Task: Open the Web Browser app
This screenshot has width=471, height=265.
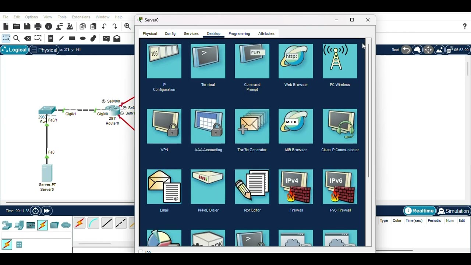Action: click(296, 61)
